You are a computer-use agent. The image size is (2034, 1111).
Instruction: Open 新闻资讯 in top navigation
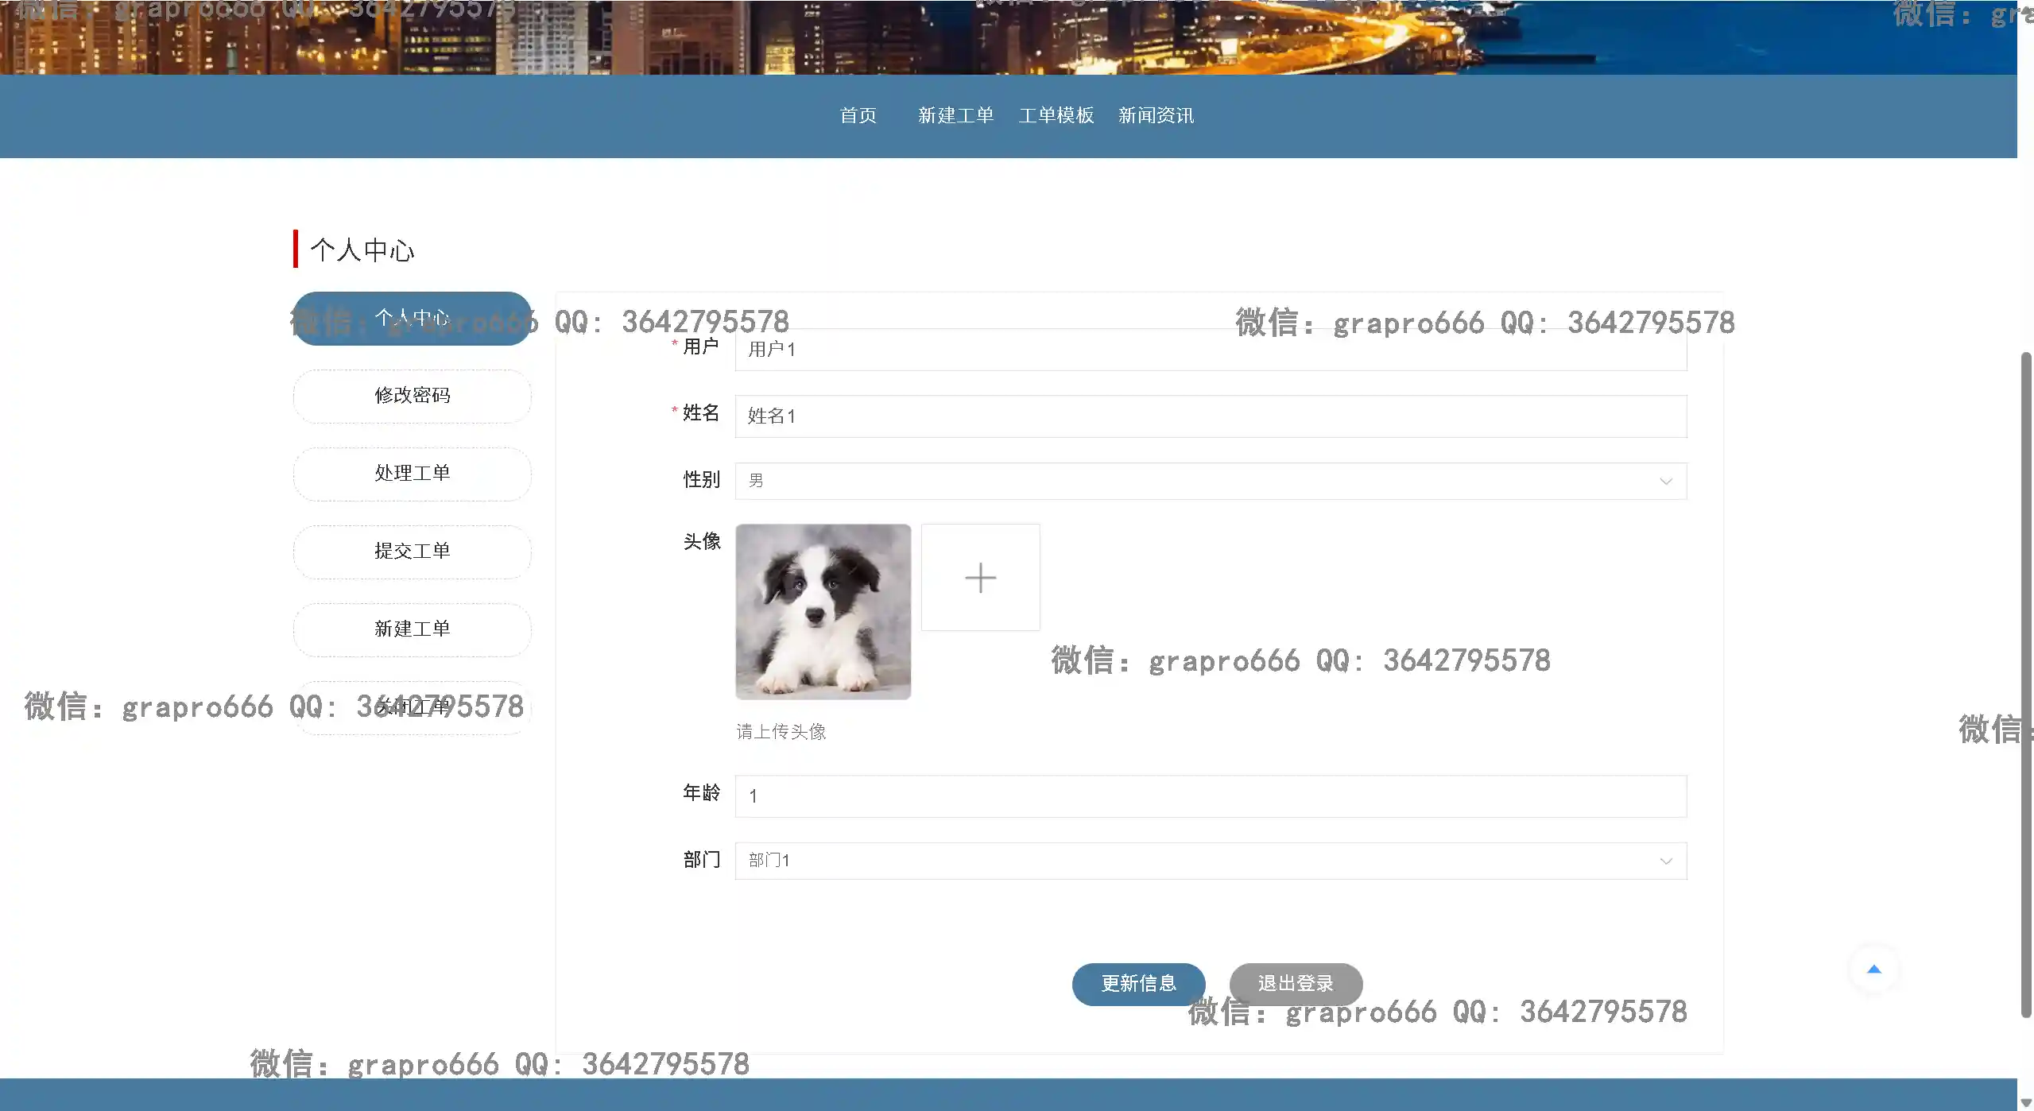pos(1156,116)
